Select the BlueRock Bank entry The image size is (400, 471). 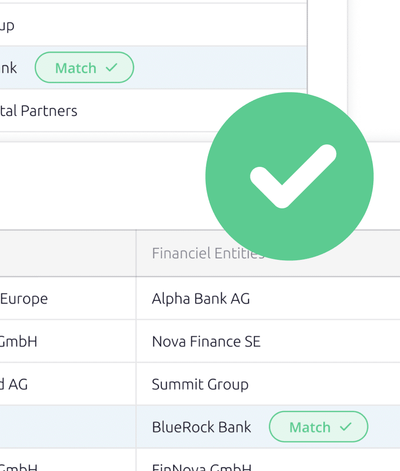(x=201, y=427)
